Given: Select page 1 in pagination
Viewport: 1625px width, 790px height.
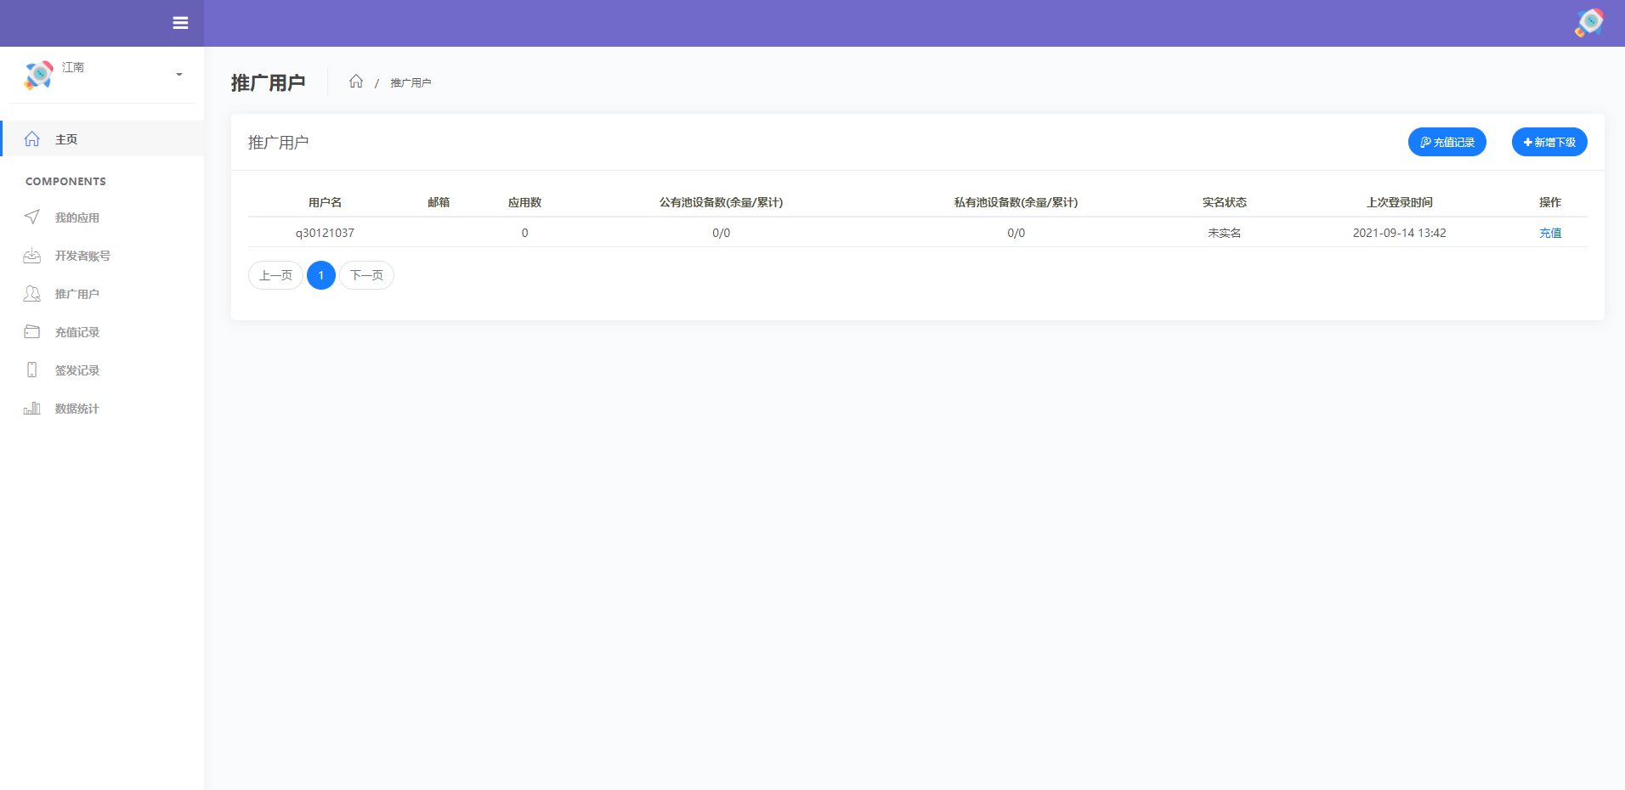Looking at the screenshot, I should (320, 275).
